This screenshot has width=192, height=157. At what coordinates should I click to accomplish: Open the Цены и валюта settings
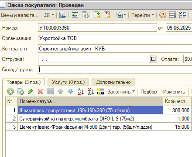pos(20,15)
